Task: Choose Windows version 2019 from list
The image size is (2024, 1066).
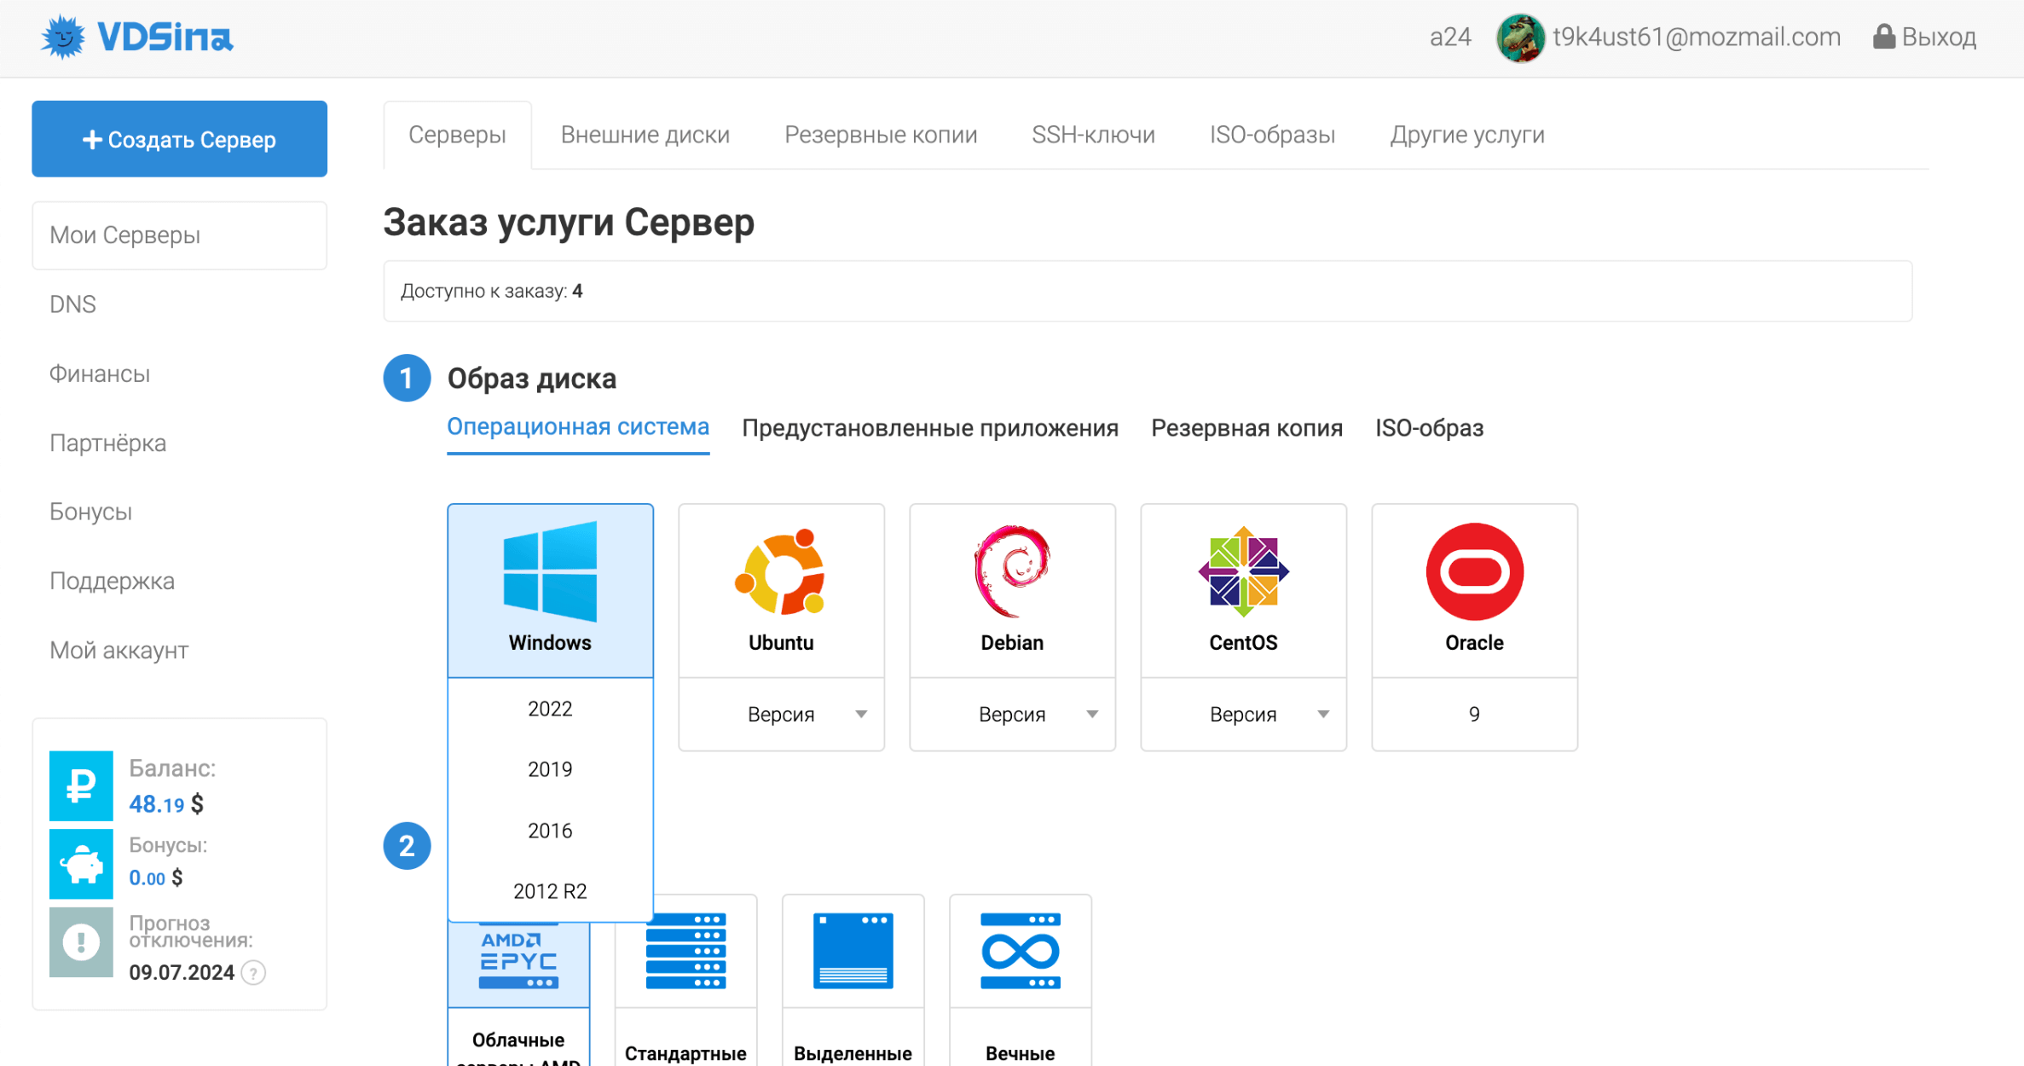Action: 550,769
